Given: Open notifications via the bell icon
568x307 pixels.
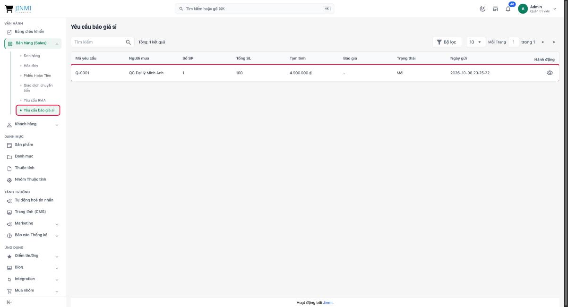Looking at the screenshot, I should (x=507, y=9).
